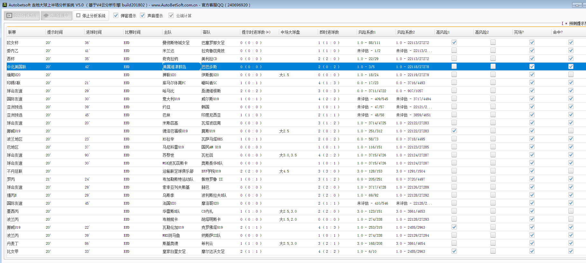Uncheck 高风险1 checkbox in 欧女杯 row
The width and height of the screenshot is (586, 263).
(454, 42)
